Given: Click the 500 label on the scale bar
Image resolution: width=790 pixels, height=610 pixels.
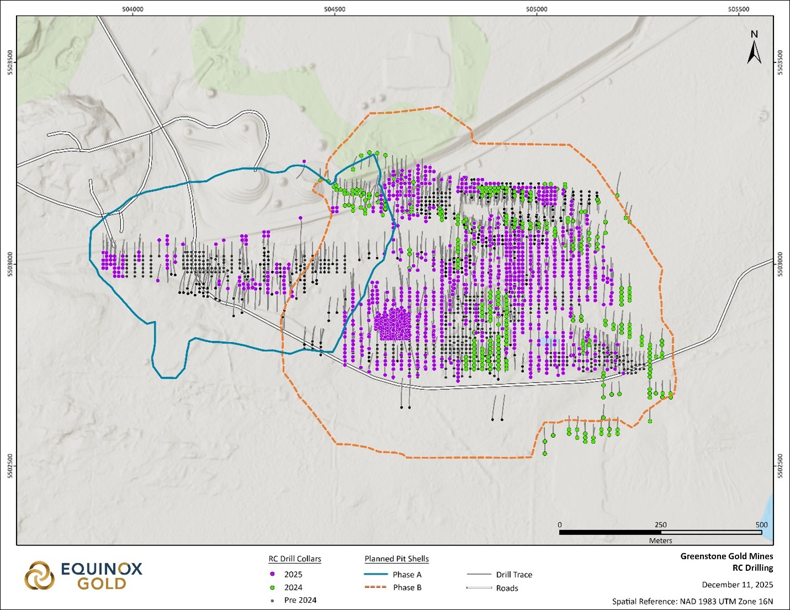Looking at the screenshot, I should coord(761,524).
